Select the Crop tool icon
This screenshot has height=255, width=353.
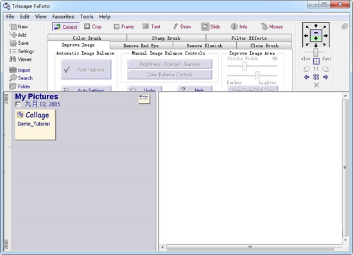(87, 26)
